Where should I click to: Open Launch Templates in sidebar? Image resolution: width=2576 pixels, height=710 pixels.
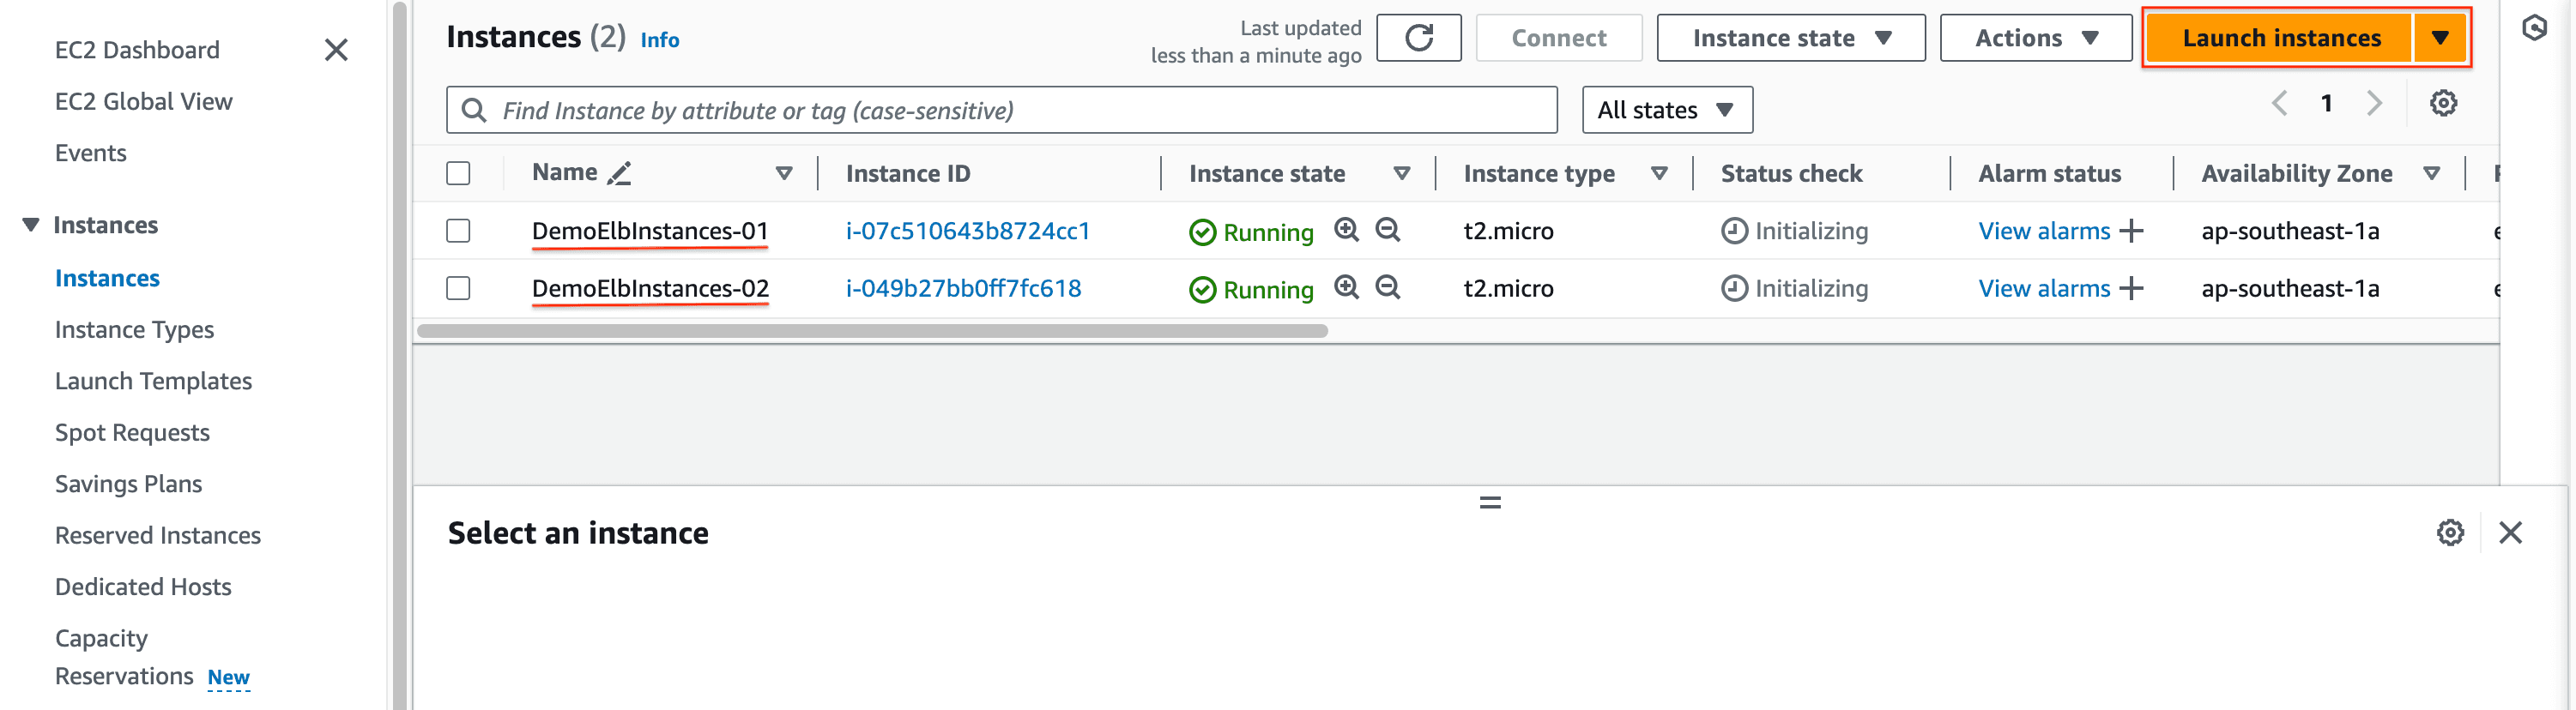coord(153,381)
